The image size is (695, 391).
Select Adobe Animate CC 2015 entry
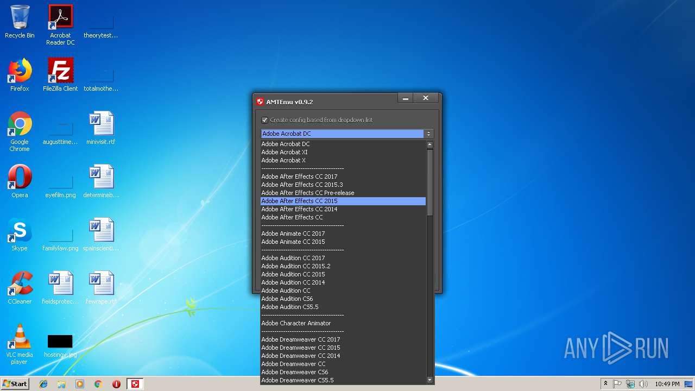[x=343, y=242]
